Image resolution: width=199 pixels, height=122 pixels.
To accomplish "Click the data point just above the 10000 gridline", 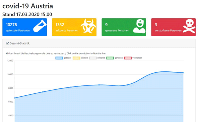I will click(155, 73).
